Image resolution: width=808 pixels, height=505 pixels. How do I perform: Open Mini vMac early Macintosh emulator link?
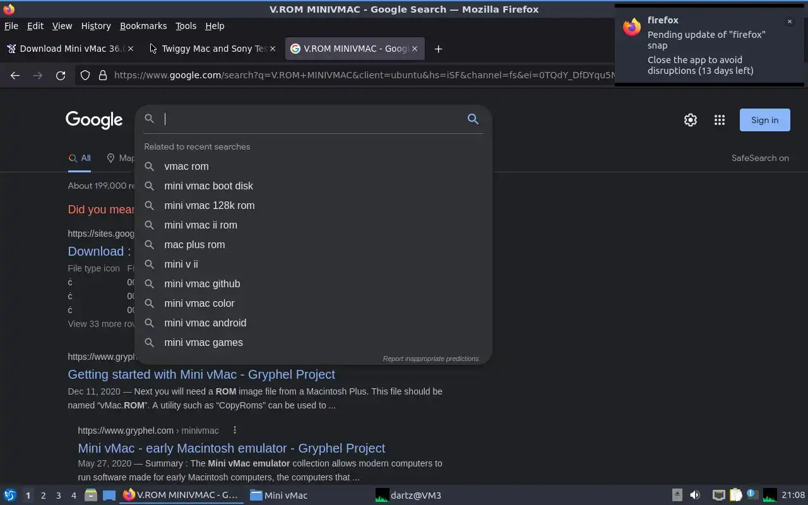coord(231,448)
